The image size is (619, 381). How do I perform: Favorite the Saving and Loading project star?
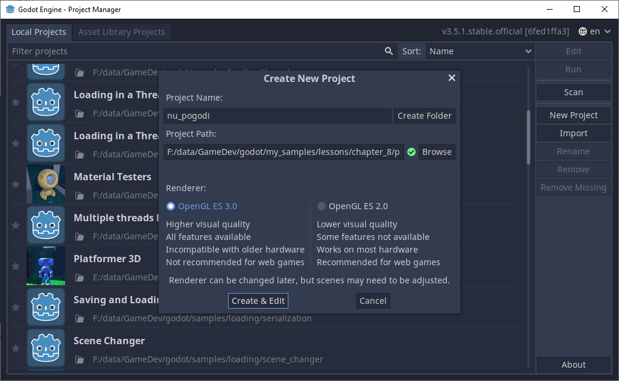[x=16, y=307]
